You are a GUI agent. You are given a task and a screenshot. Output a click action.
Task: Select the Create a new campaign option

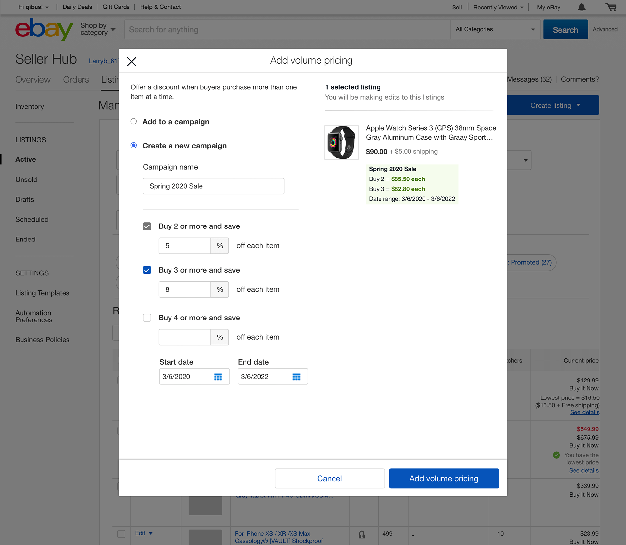(x=134, y=145)
